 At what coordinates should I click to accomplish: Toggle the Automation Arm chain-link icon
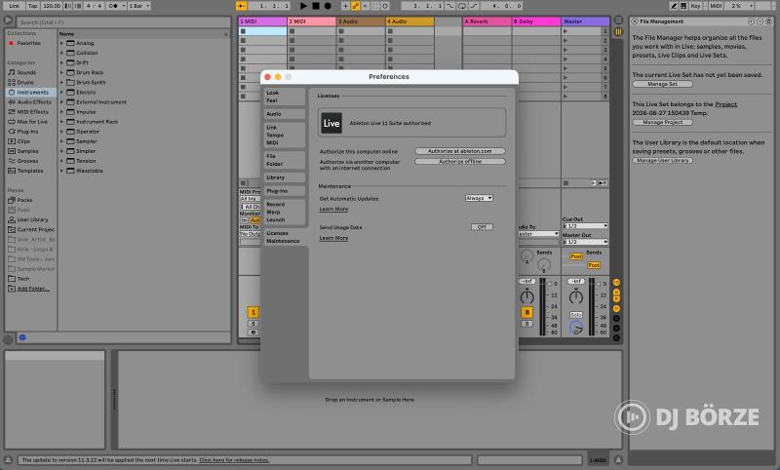pyautogui.click(x=356, y=6)
